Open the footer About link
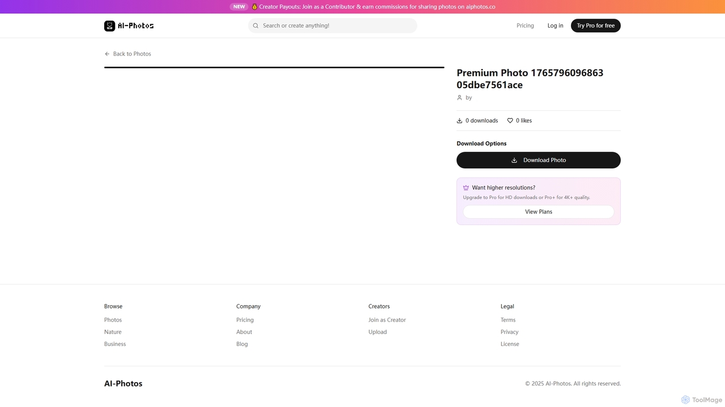725x407 pixels. pyautogui.click(x=244, y=332)
